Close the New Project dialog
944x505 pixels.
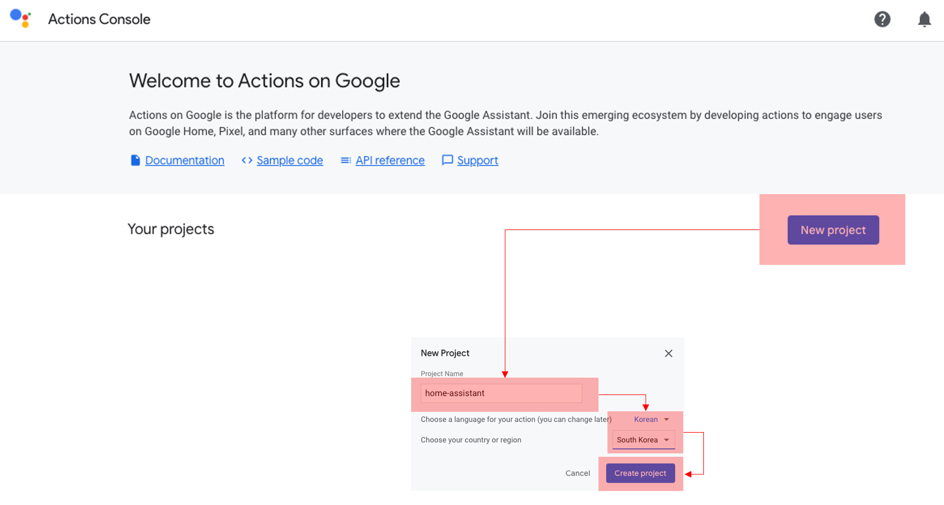[x=669, y=353]
